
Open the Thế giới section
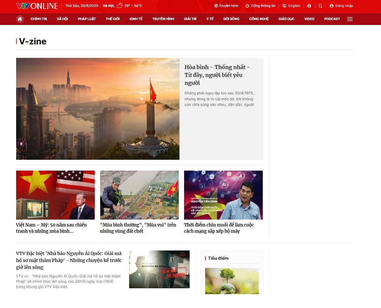click(113, 19)
